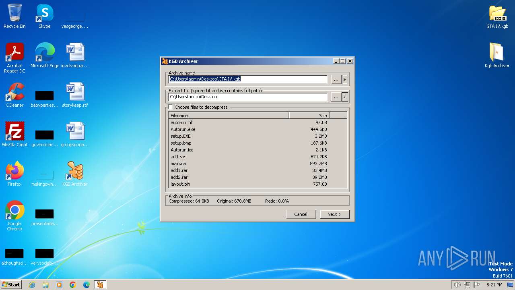
Task: Expand the archive name history arrow
Action: click(x=344, y=80)
